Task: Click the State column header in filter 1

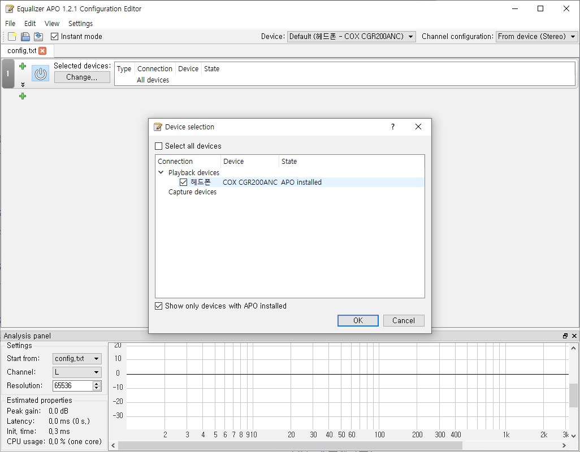Action: [211, 69]
